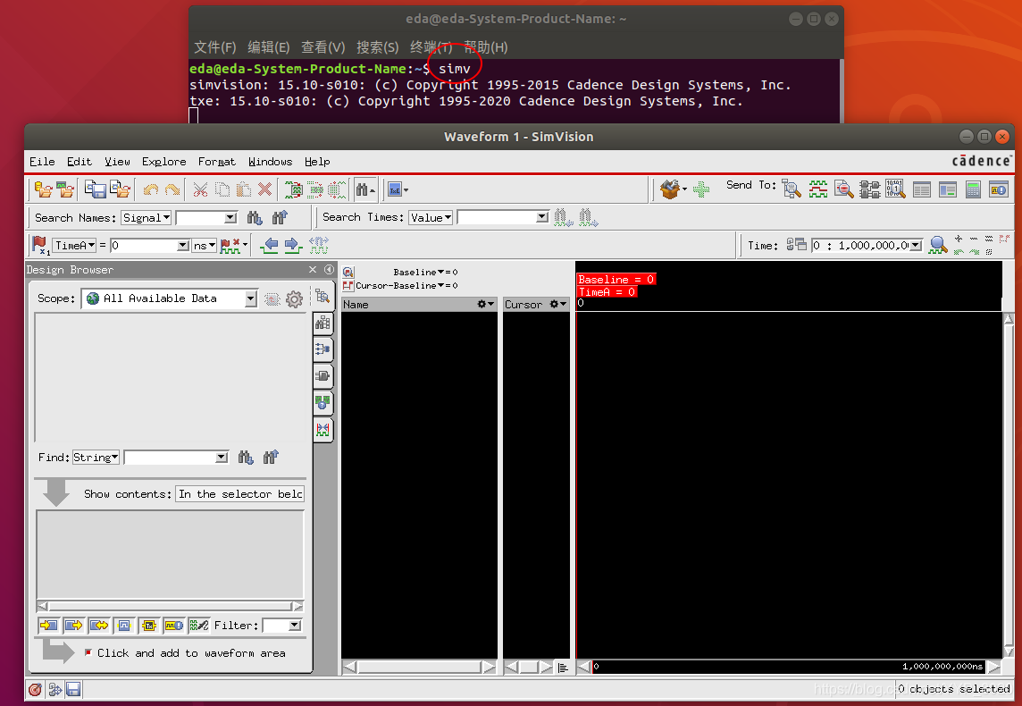Click the target icon in status bar

click(x=35, y=689)
